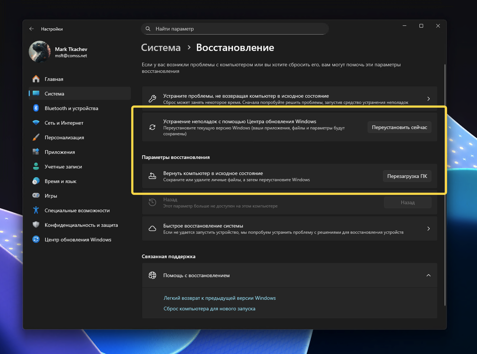This screenshot has height=354, width=477.
Task: Click the Bluetooth icon in the sidebar
Action: [x=36, y=108]
